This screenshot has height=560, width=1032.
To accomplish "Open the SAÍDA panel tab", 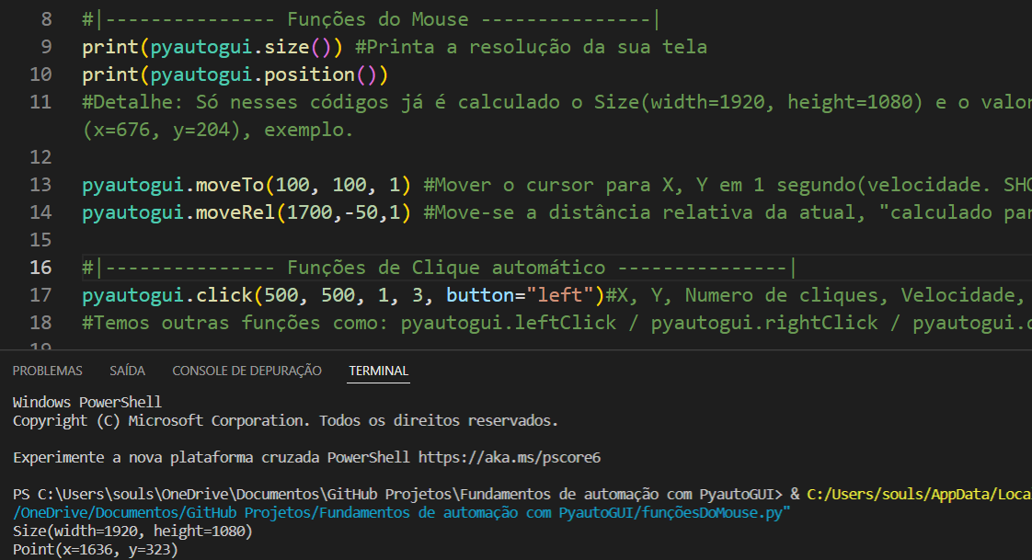I will 127,370.
